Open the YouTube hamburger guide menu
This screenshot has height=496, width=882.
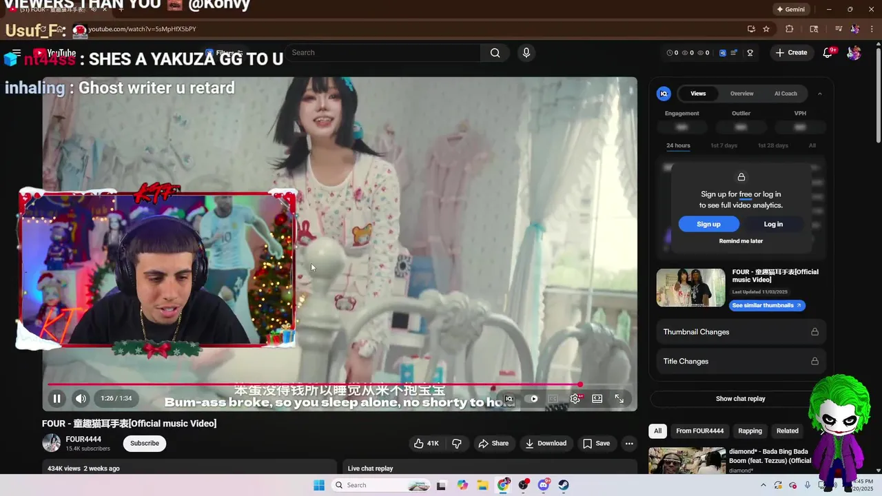[x=17, y=53]
